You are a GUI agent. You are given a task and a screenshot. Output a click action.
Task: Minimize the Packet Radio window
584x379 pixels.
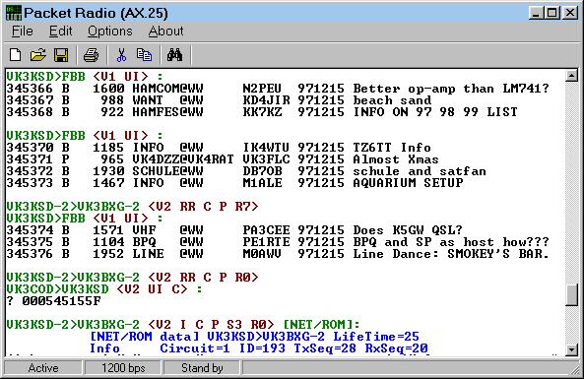537,13
